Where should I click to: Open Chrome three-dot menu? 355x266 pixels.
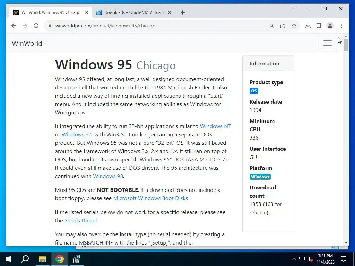341,26
